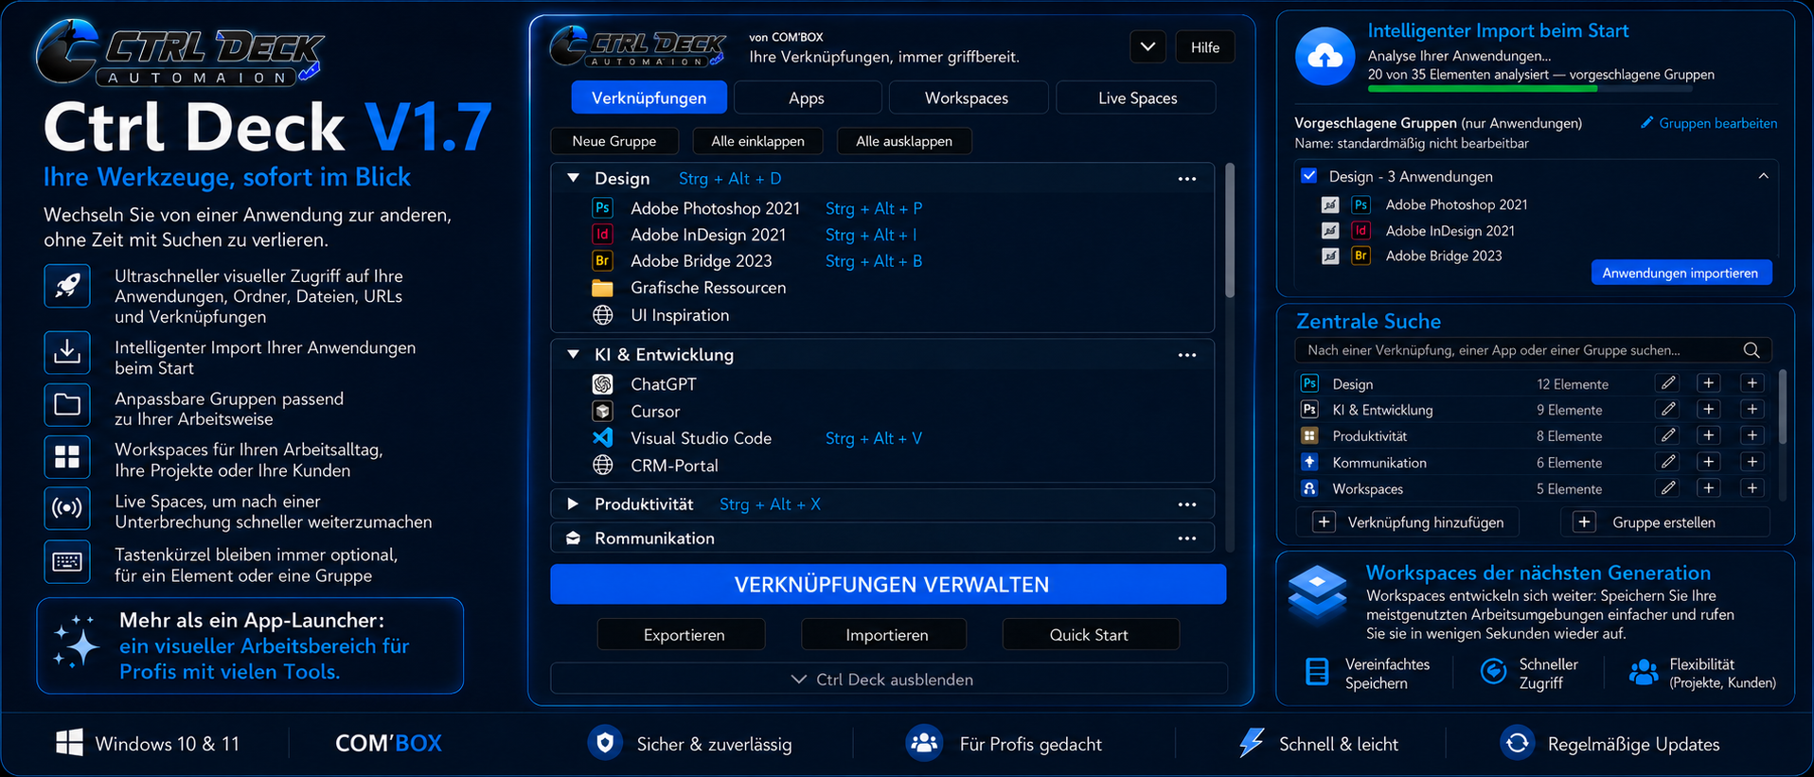
Task: Click the cloud import icon beside Intelligenter Import
Action: 1325,57
